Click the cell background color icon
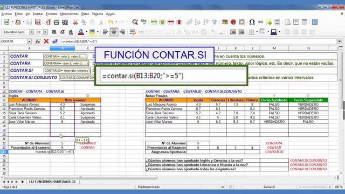 click(x=274, y=32)
